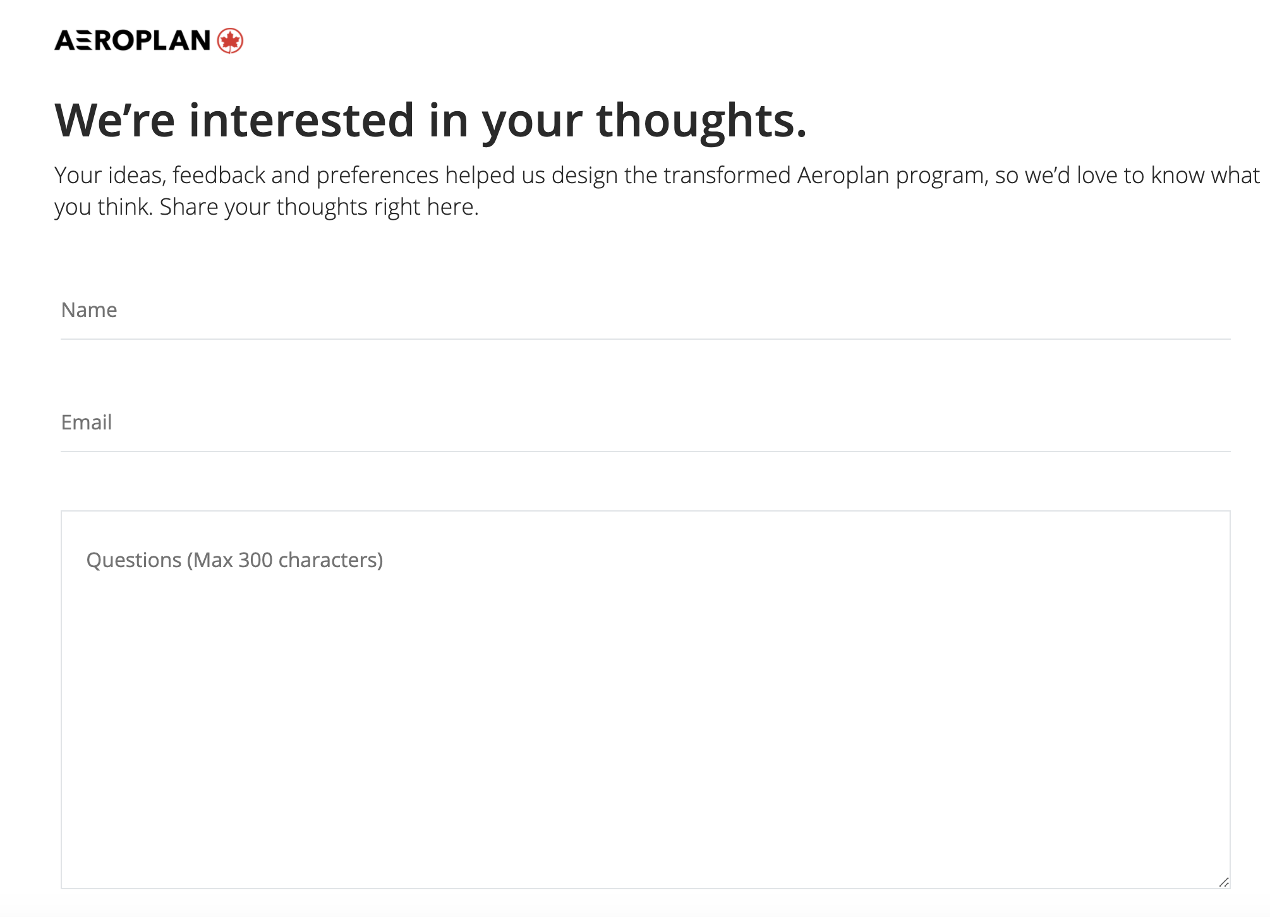The width and height of the screenshot is (1270, 917).
Task: Click the empty center of the Questions box
Action: (645, 700)
